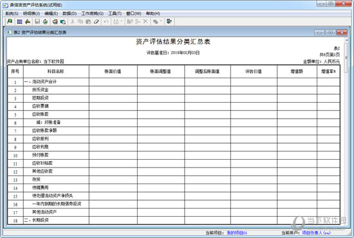Select the 一年内到期的长期债券投资 row

pyautogui.click(x=174, y=204)
